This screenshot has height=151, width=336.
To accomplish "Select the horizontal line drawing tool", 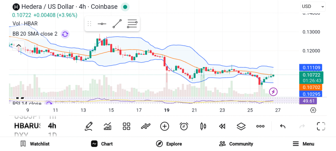I will tap(102, 24).
